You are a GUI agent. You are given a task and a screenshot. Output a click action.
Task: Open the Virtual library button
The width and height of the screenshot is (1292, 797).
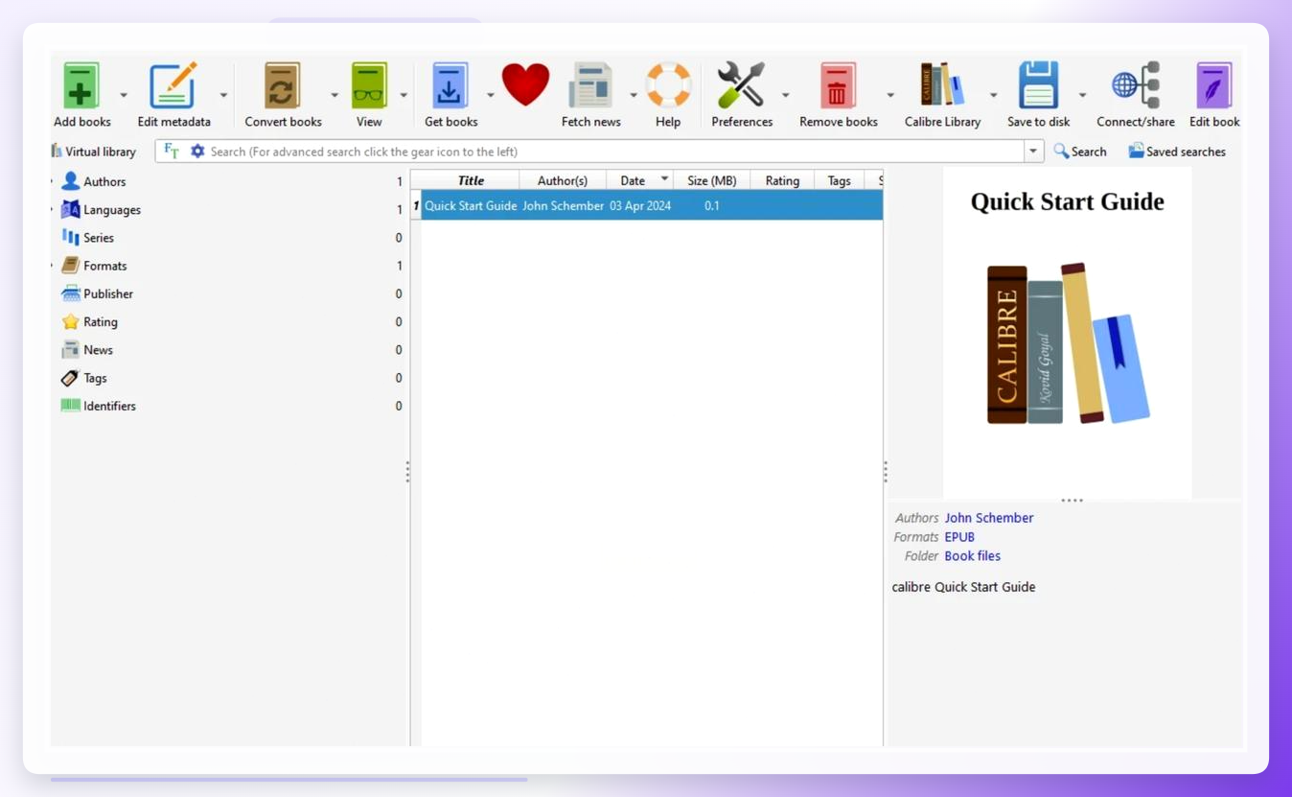93,152
